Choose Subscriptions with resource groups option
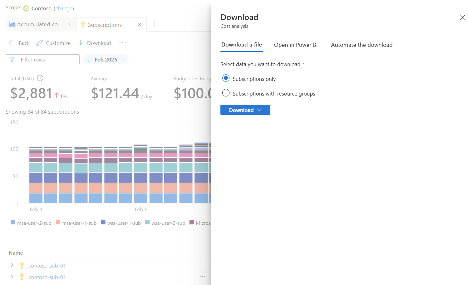The image size is (468, 285). coord(226,93)
